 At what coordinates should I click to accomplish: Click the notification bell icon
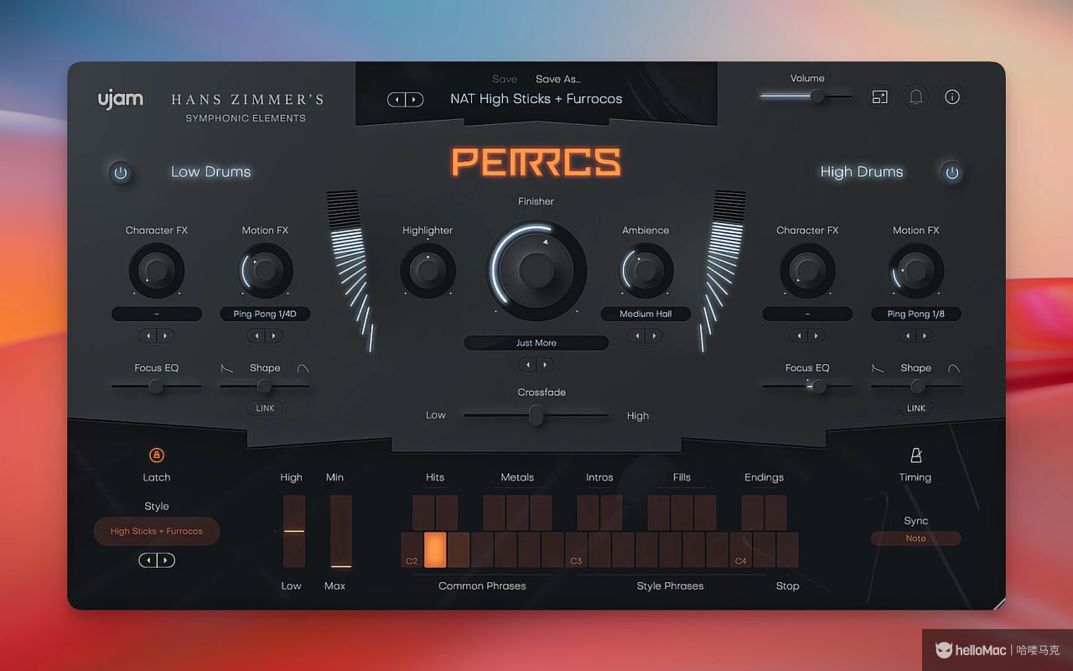click(x=916, y=97)
